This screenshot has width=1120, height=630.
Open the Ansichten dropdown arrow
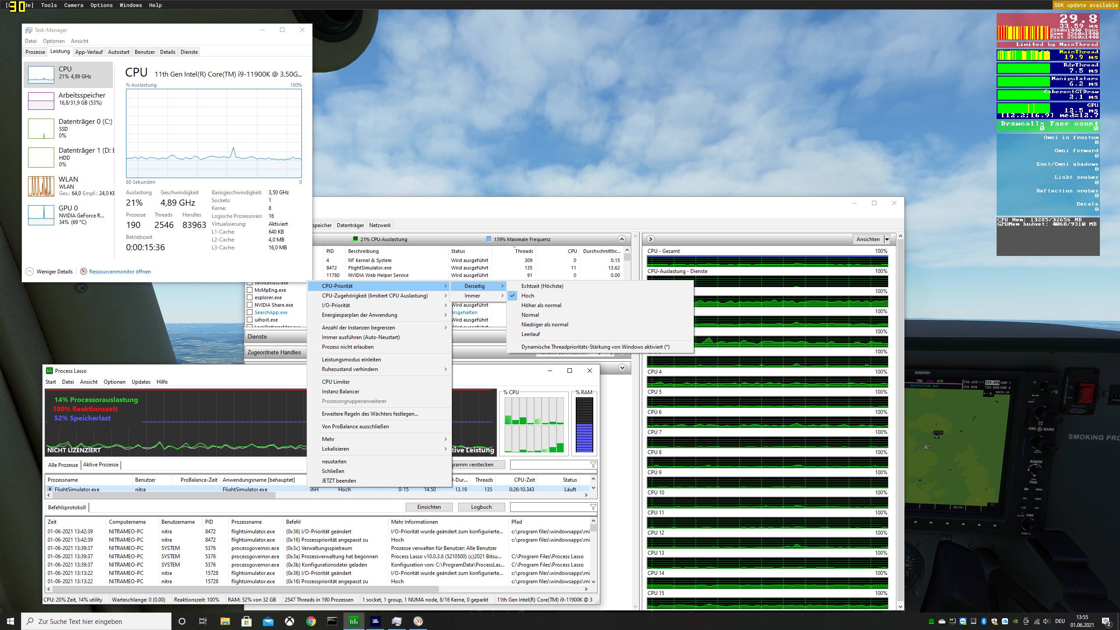pyautogui.click(x=887, y=239)
